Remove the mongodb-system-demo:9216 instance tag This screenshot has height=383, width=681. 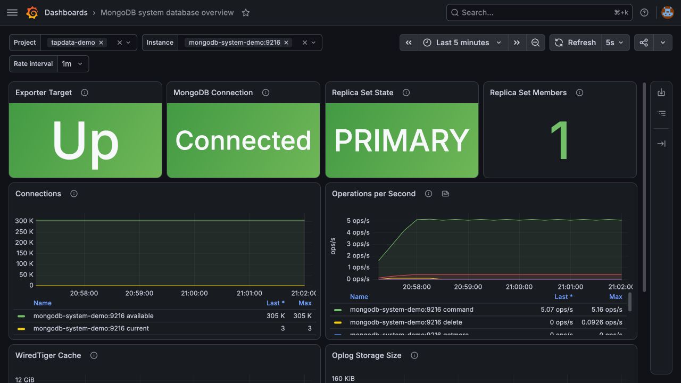[286, 43]
